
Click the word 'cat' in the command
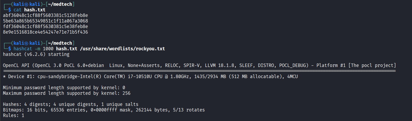(x=18, y=10)
